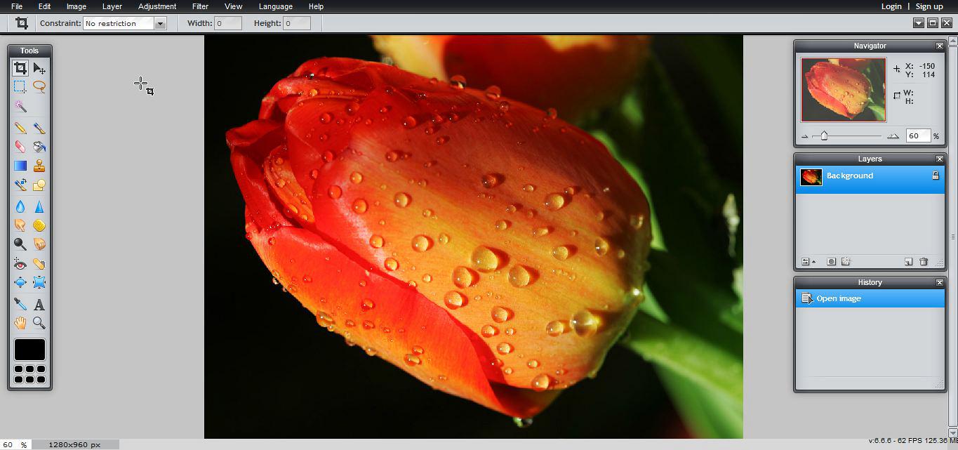Open the foreground color swatch
This screenshot has height=450, width=958.
[x=29, y=349]
